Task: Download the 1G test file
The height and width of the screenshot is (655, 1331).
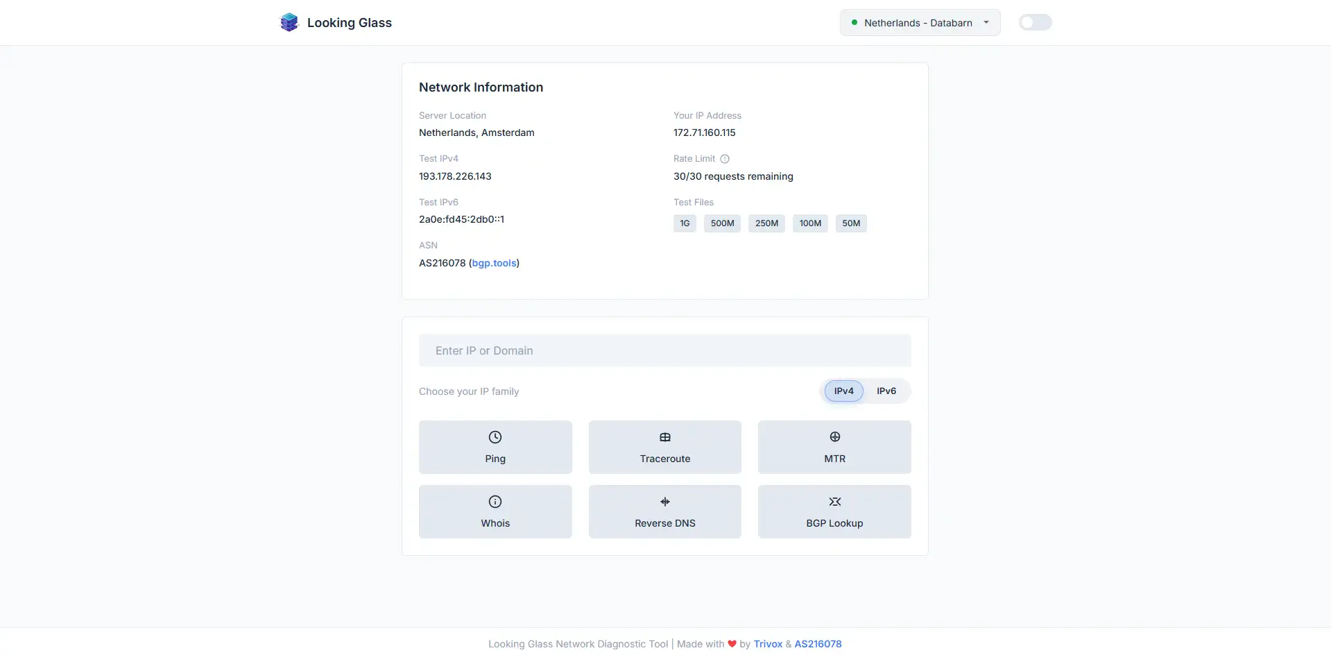Action: (685, 223)
